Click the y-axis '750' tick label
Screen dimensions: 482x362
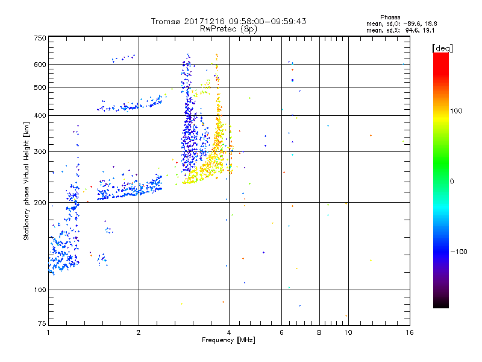[40, 38]
